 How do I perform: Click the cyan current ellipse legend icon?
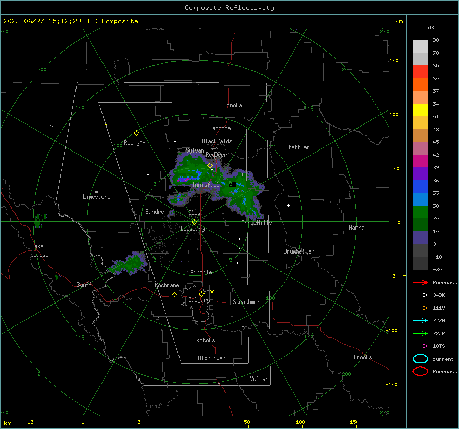tap(420, 359)
